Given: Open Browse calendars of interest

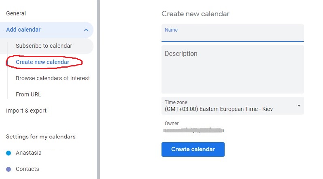Looking at the screenshot, I should (x=53, y=78).
